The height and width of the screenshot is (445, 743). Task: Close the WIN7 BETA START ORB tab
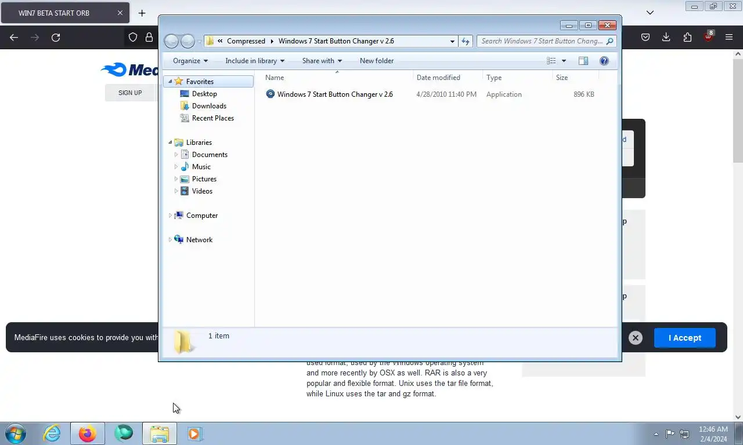pos(120,13)
